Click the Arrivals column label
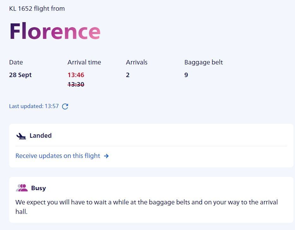This screenshot has height=230, width=295. (x=136, y=62)
